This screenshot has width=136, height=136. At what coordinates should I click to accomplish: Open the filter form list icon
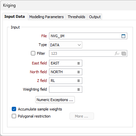pos(124,53)
